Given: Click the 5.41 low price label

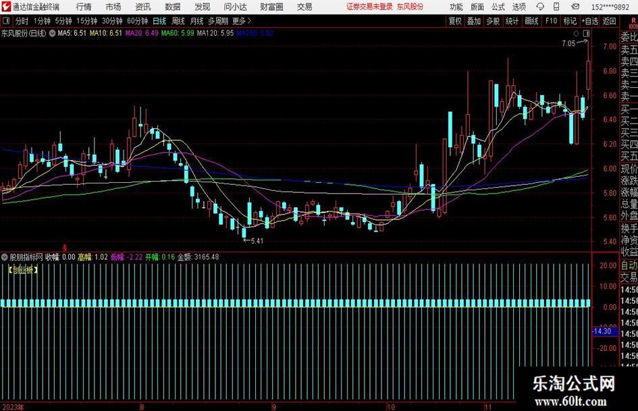Looking at the screenshot, I should pyautogui.click(x=257, y=241).
